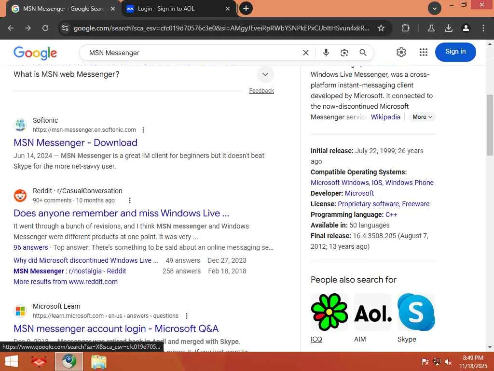This screenshot has width=494, height=371.
Task: Open AIM Aol related search thumbnail
Action: point(373,312)
